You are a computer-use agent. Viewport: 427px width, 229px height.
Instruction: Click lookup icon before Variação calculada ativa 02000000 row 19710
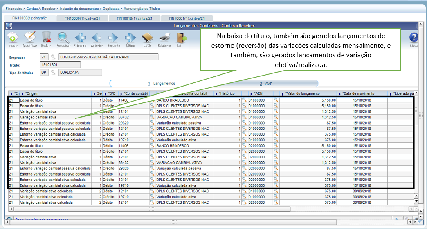coord(152,185)
